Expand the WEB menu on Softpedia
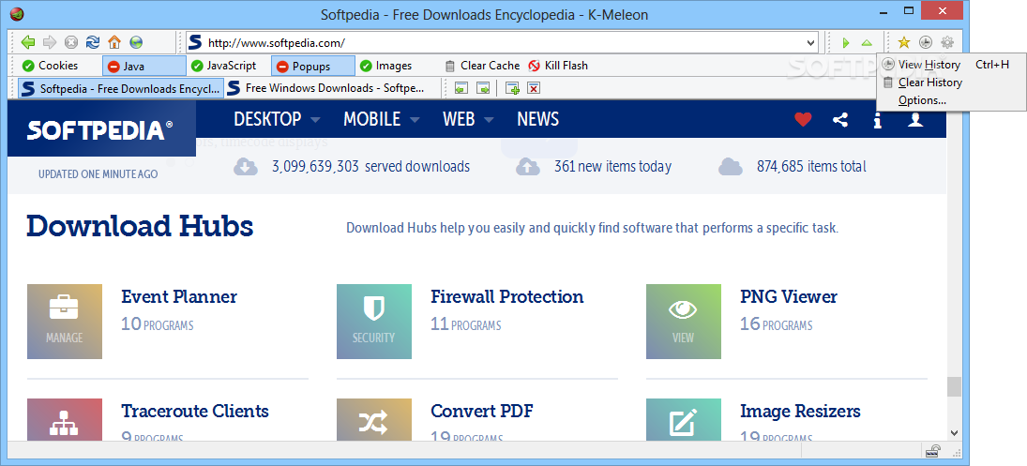Viewport: 1027px width, 466px height. (468, 119)
